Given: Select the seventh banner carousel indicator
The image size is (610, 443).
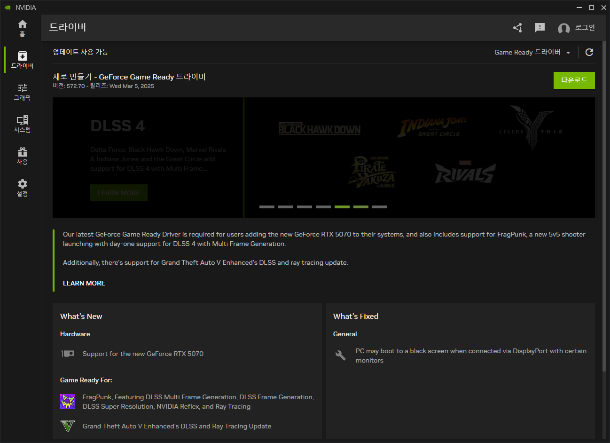Looking at the screenshot, I should pos(380,207).
